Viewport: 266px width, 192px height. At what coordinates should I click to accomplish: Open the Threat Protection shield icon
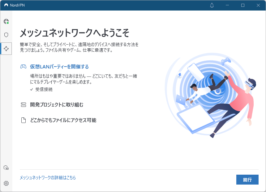click(6, 35)
